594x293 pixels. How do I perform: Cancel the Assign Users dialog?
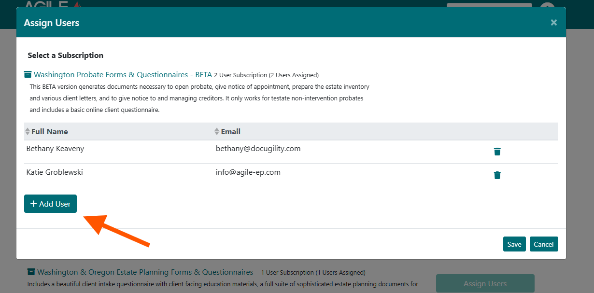tap(544, 244)
